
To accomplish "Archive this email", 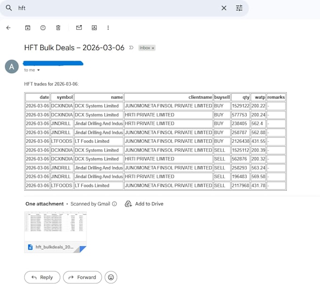I will [x=28, y=28].
